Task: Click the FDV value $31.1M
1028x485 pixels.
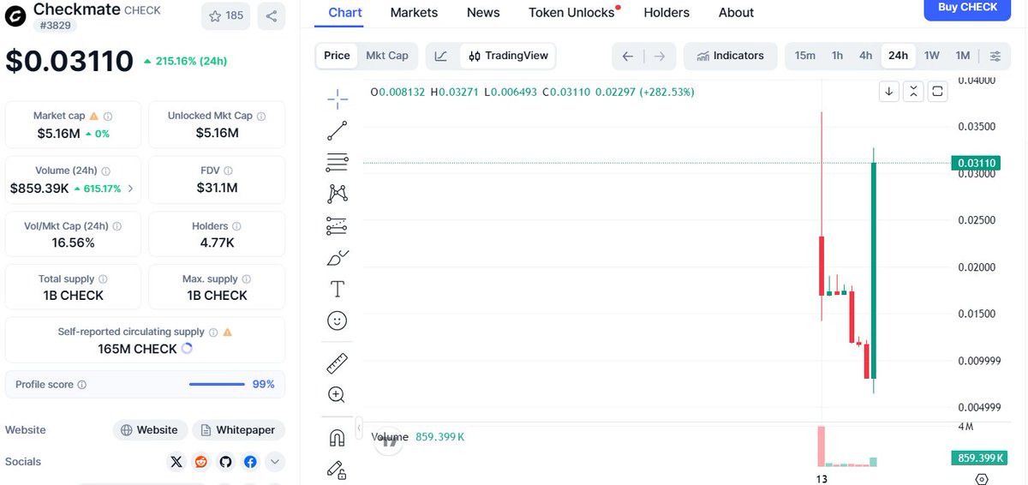Action: coord(217,188)
